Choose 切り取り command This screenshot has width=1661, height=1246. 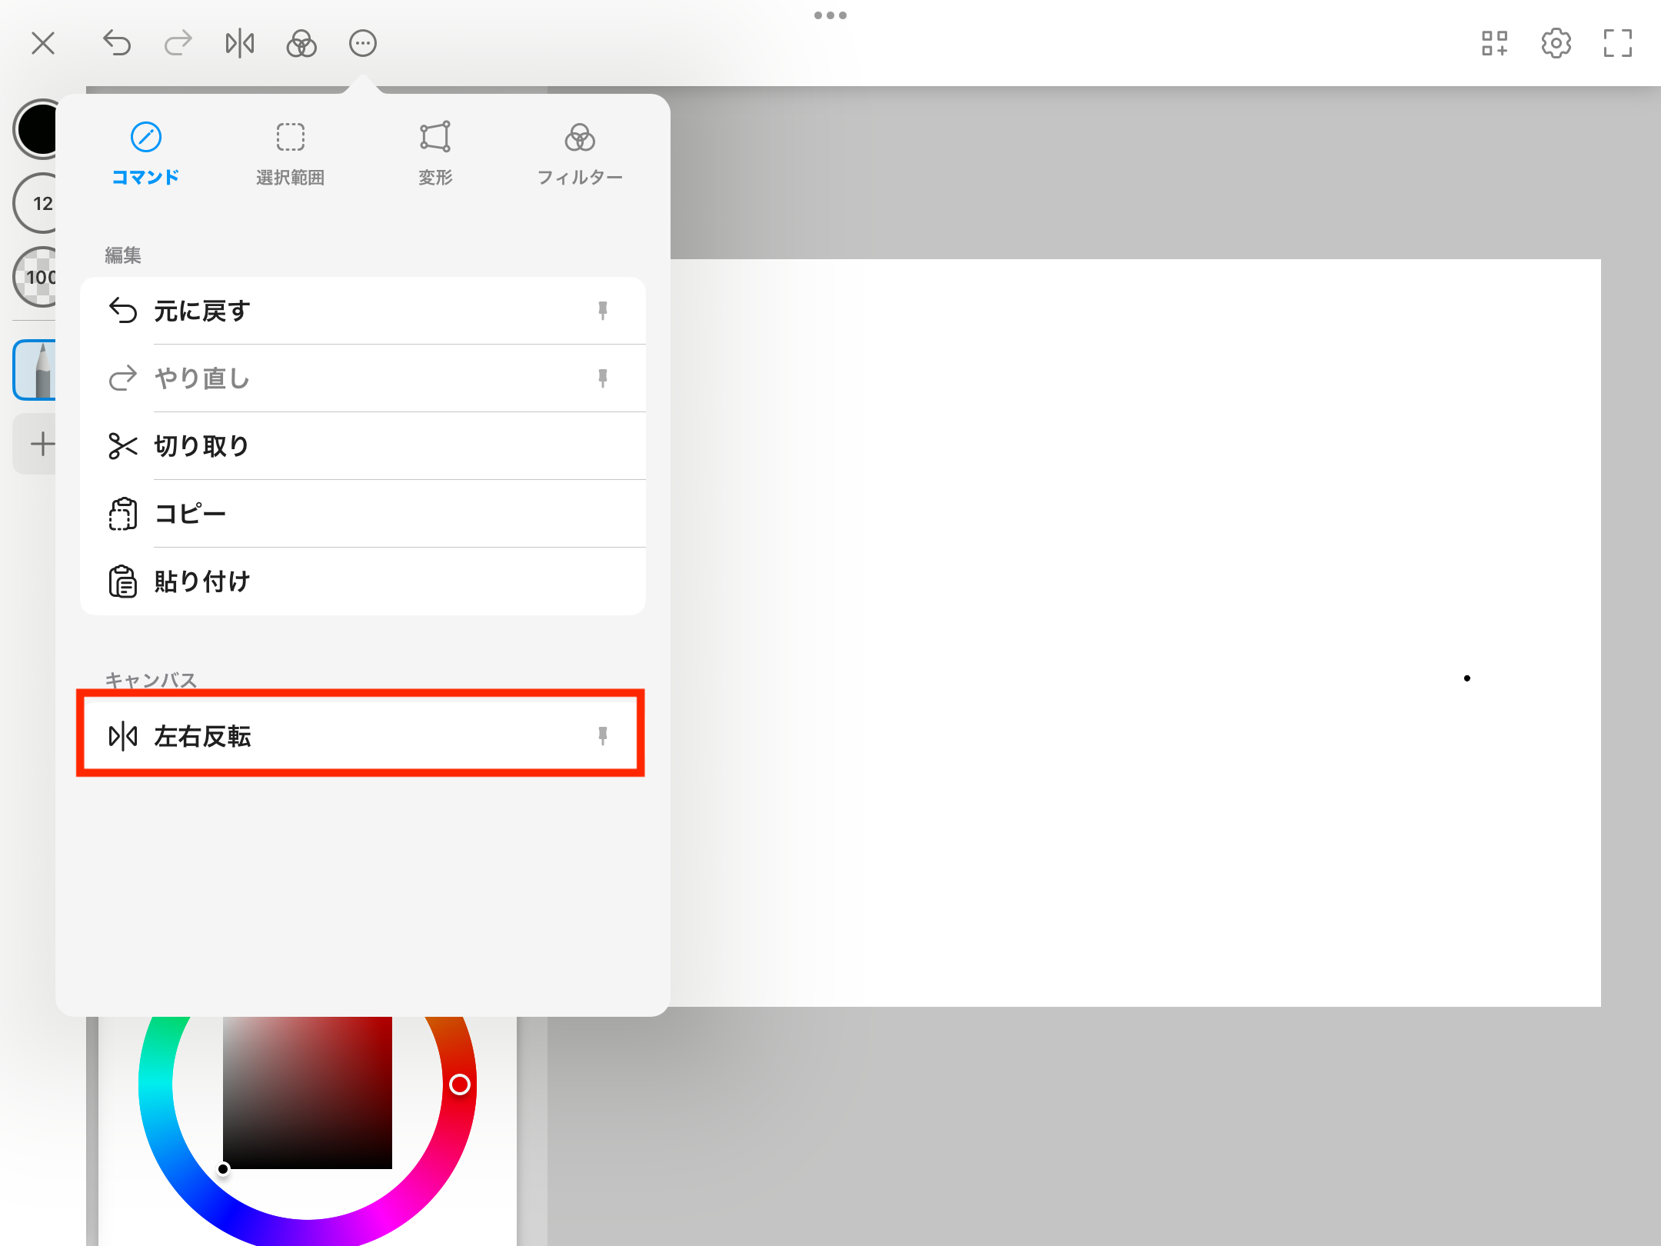tap(363, 446)
